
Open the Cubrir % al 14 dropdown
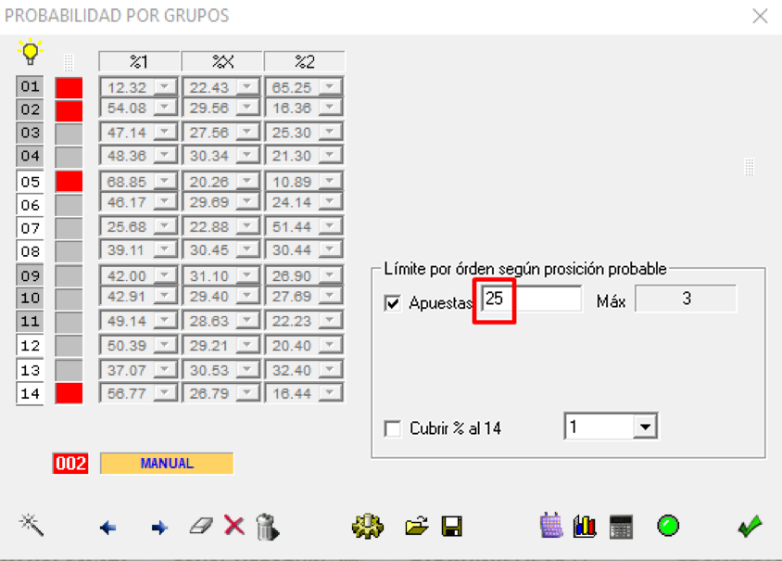coord(646,427)
